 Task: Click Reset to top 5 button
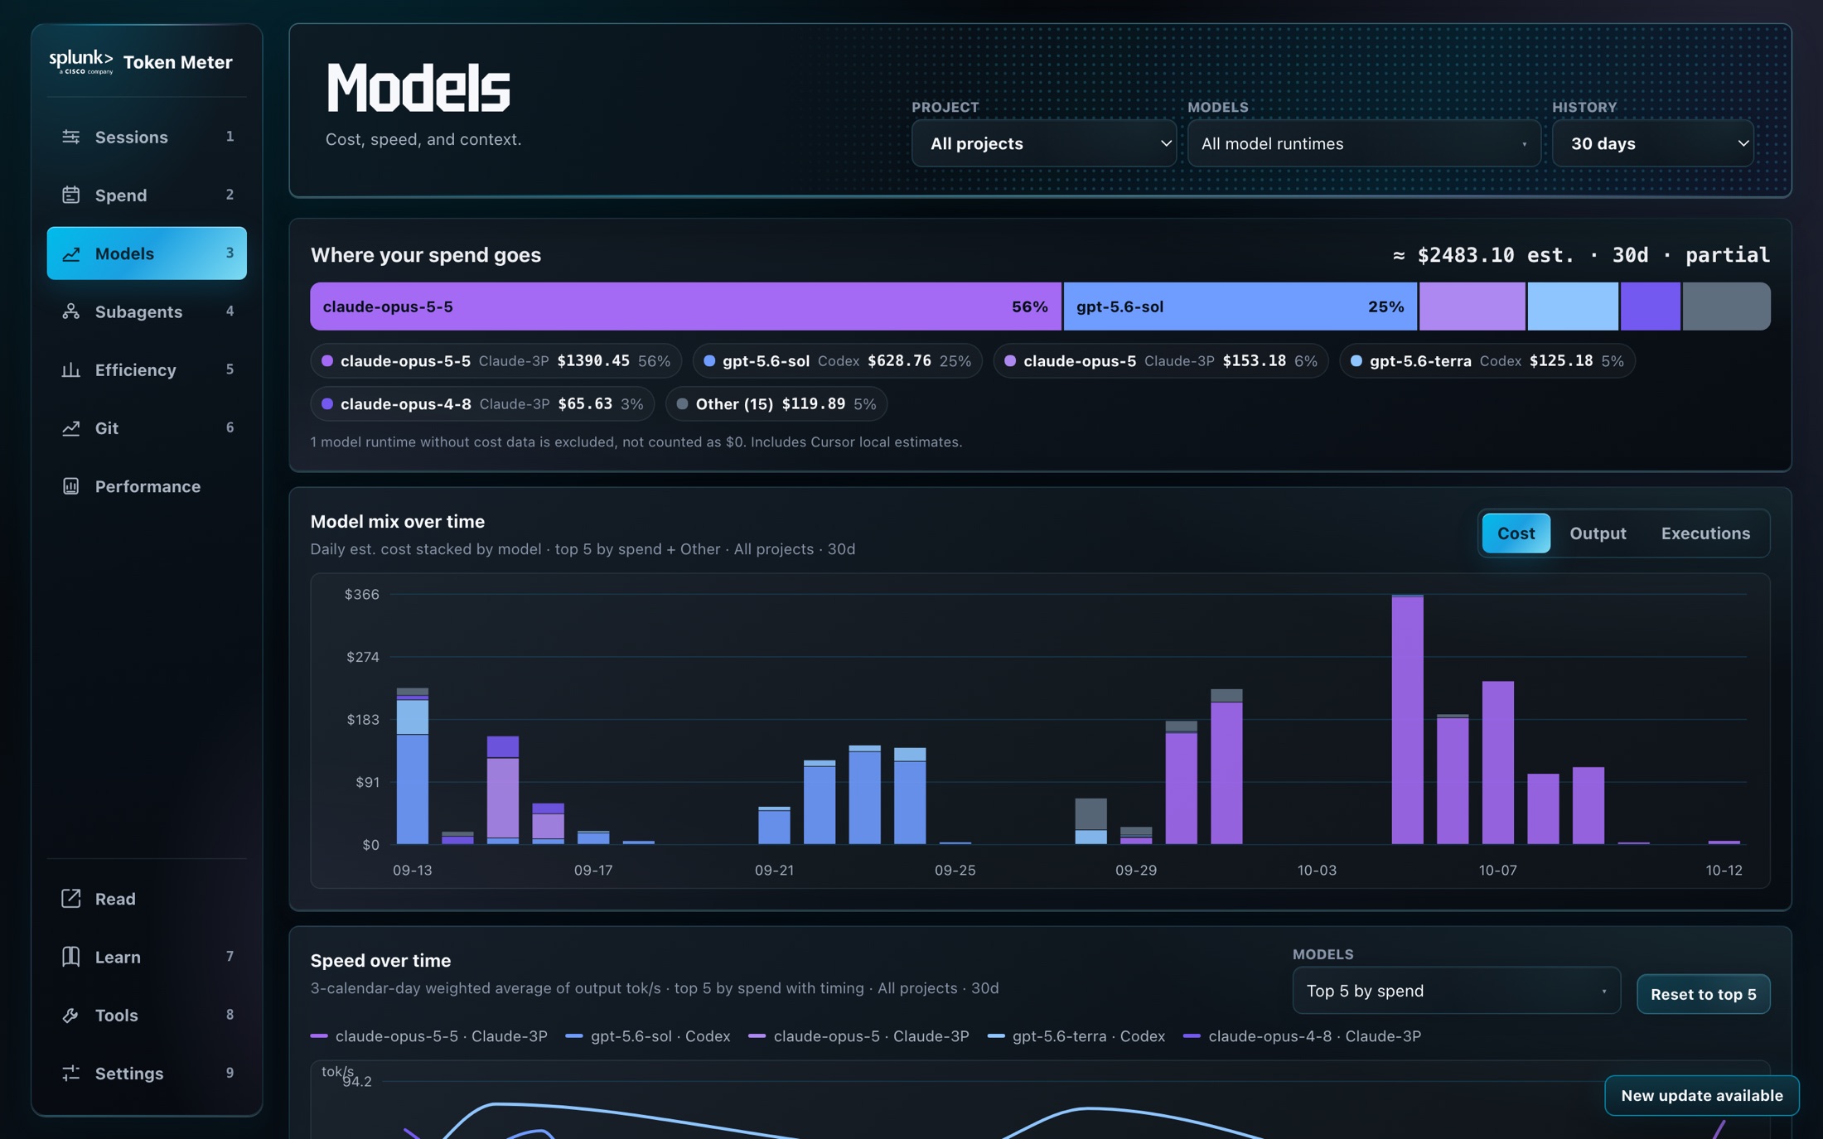point(1703,994)
